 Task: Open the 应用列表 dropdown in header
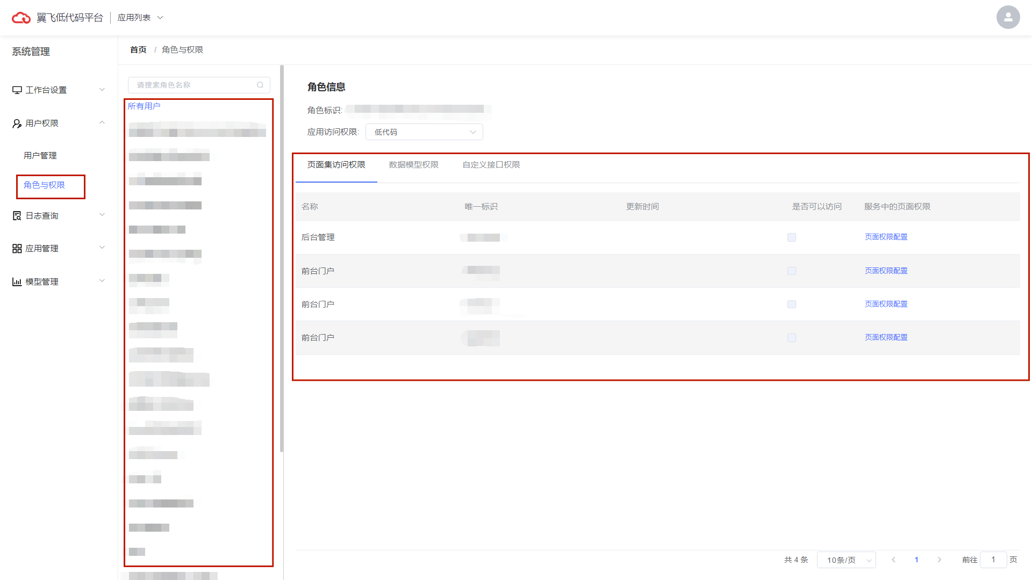click(x=140, y=18)
